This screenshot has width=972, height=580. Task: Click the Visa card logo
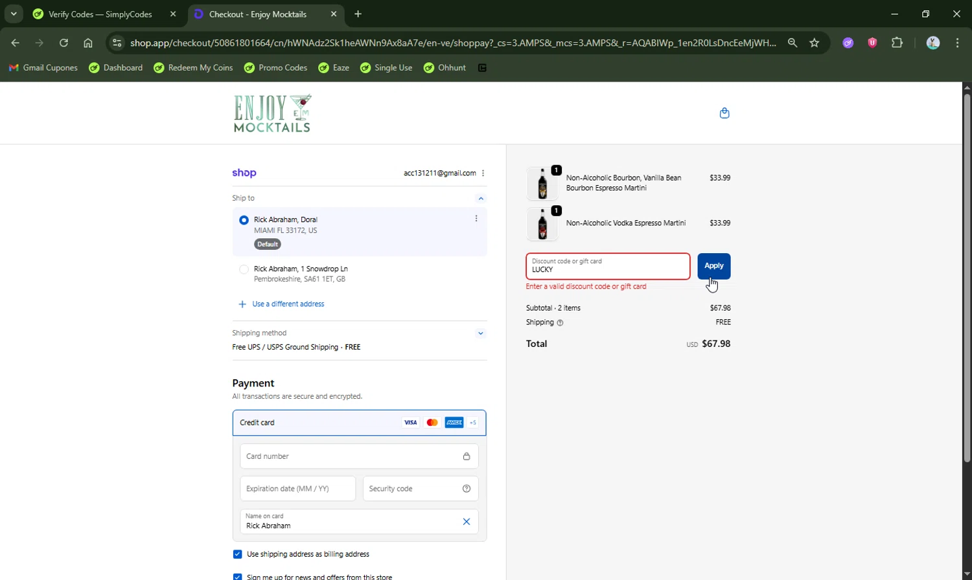pyautogui.click(x=411, y=423)
